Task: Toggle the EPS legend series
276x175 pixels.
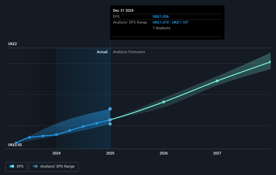Action: point(16,167)
